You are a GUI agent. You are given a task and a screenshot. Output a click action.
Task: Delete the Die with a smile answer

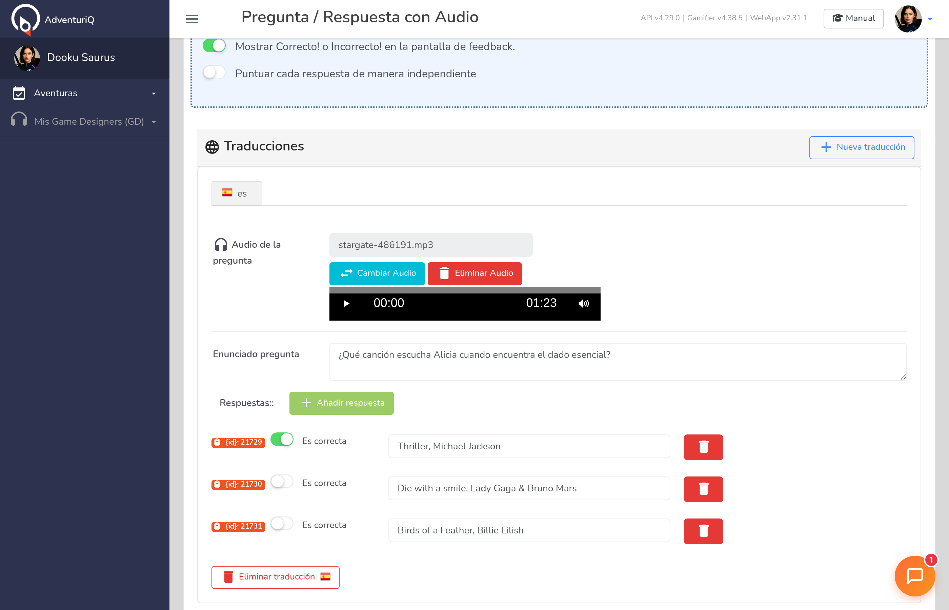(703, 489)
